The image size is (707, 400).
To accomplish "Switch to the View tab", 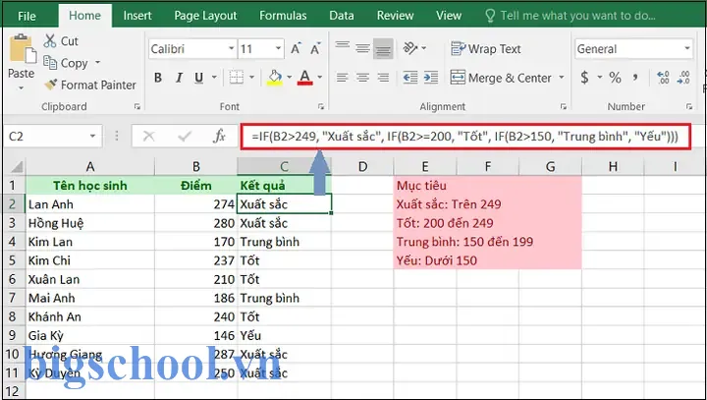I will [x=449, y=16].
